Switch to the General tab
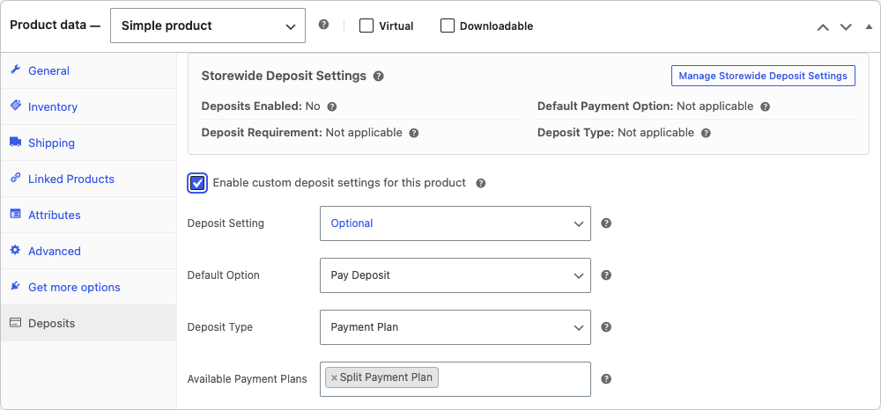Viewport: 881px width, 410px height. (x=88, y=70)
